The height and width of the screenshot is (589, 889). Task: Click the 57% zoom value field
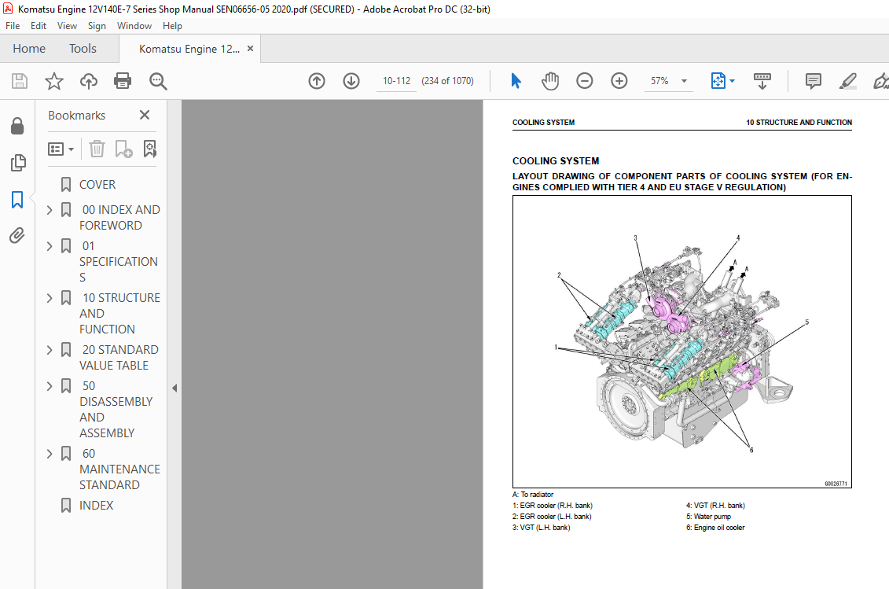point(659,81)
